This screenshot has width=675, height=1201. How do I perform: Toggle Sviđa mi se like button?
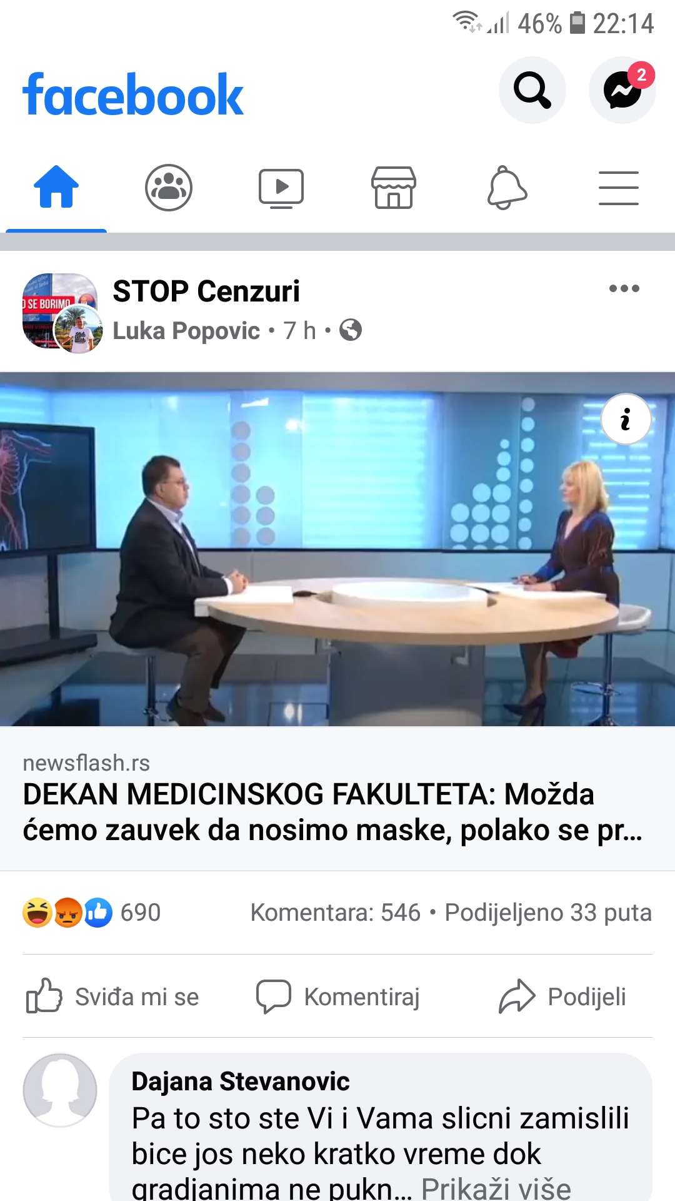click(112, 996)
